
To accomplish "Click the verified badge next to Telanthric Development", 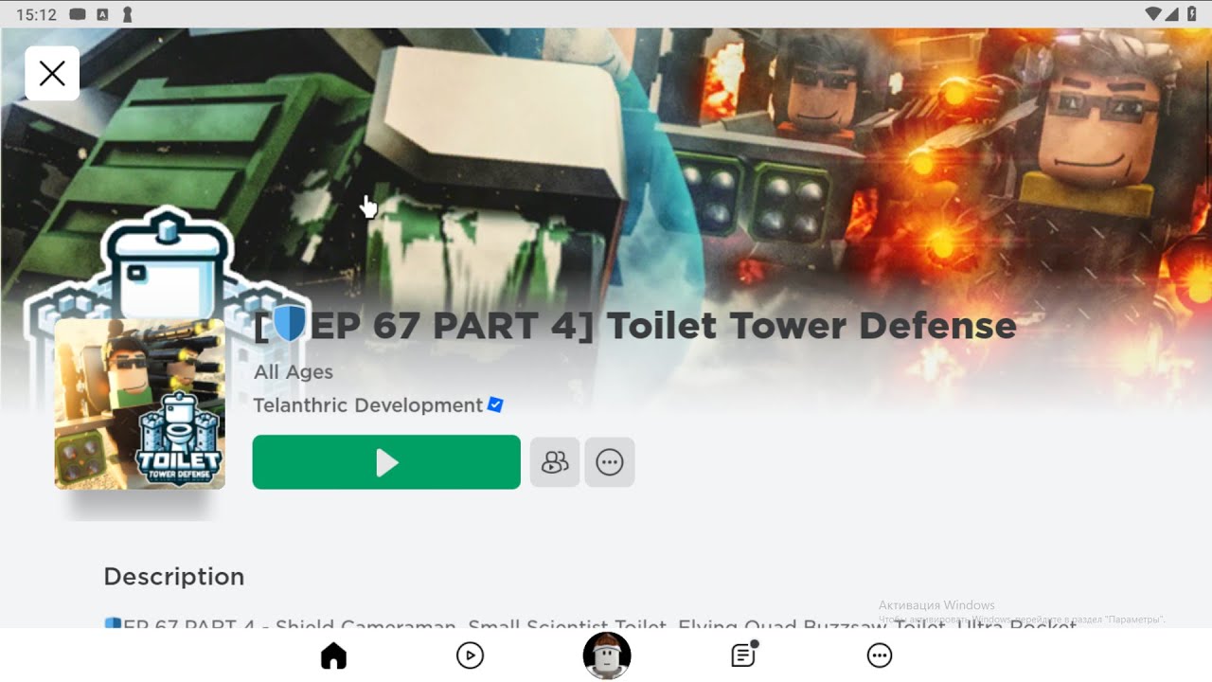I will [495, 405].
